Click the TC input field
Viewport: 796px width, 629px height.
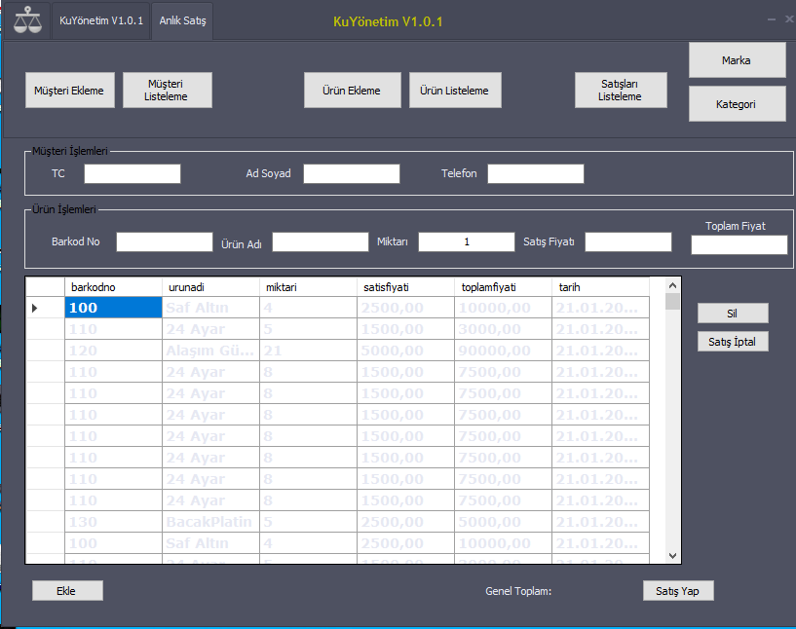[x=132, y=173]
